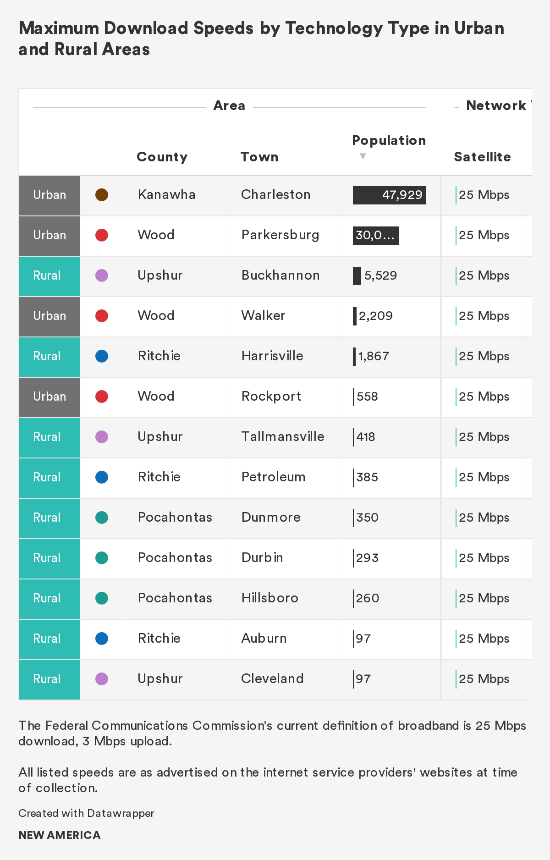Viewport: 550px width, 860px height.
Task: Click the purple dot beside Cleveland
Action: tap(102, 679)
